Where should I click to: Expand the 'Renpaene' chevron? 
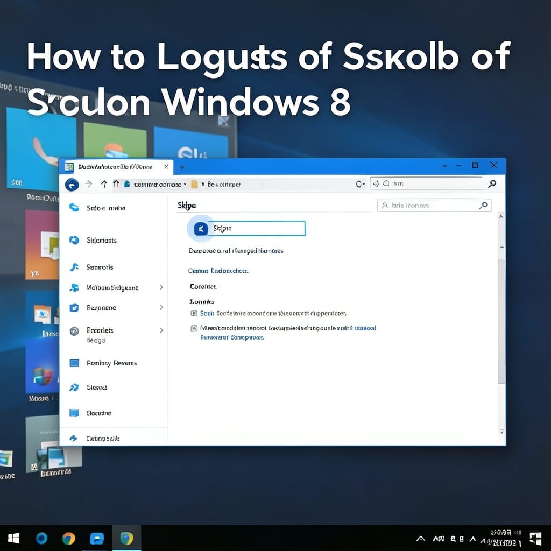tap(161, 307)
